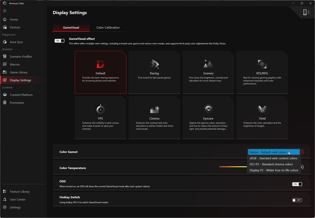Open Devices from the sidebar label
This screenshot has height=218, width=315.
point(15,27)
